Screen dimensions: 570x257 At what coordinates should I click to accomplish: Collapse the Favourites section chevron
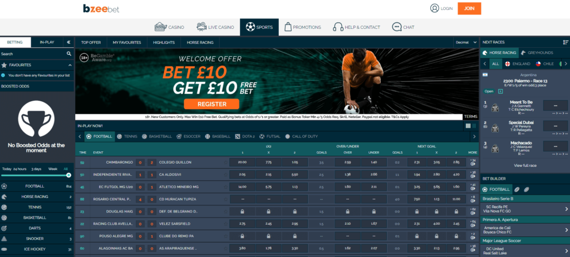coord(70,65)
